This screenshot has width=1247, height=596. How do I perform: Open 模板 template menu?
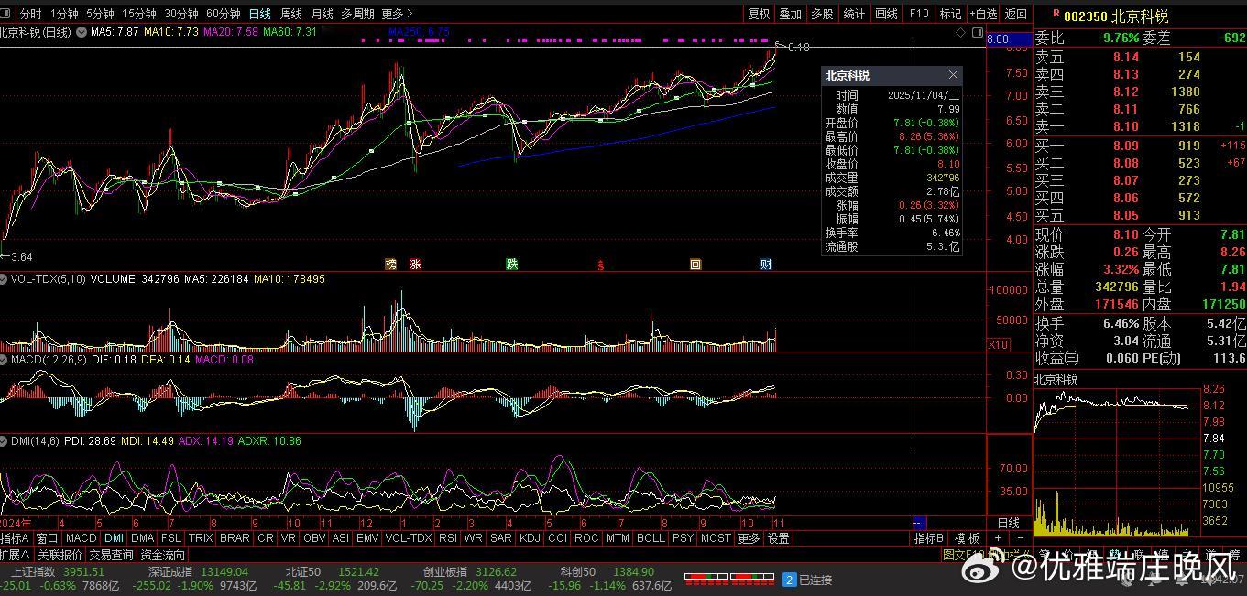click(x=967, y=538)
